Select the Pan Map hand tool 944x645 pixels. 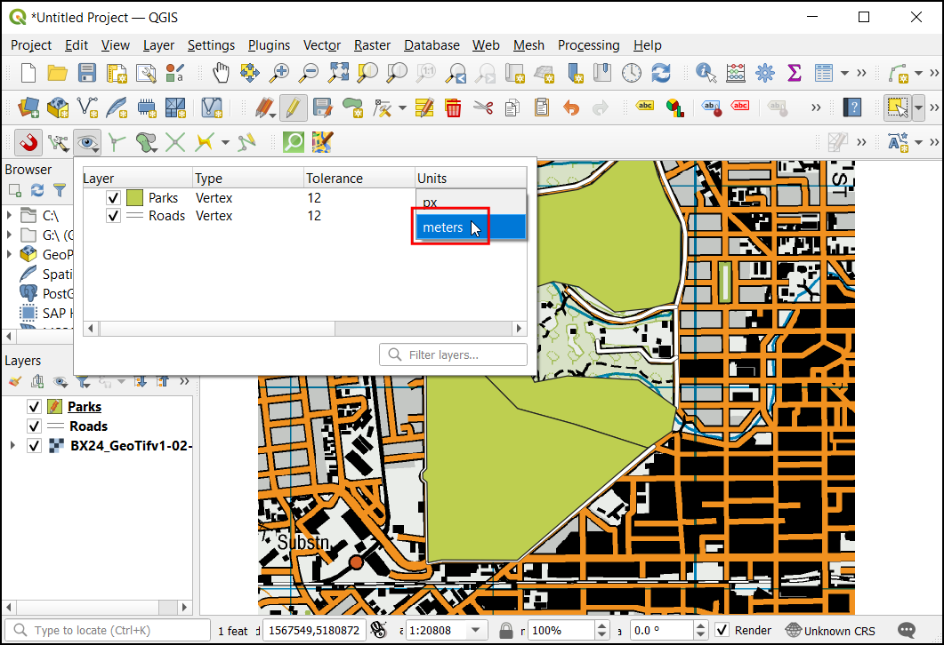pos(221,73)
